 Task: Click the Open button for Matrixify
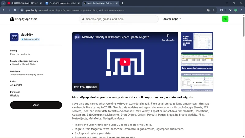pyautogui.click(x=36, y=105)
